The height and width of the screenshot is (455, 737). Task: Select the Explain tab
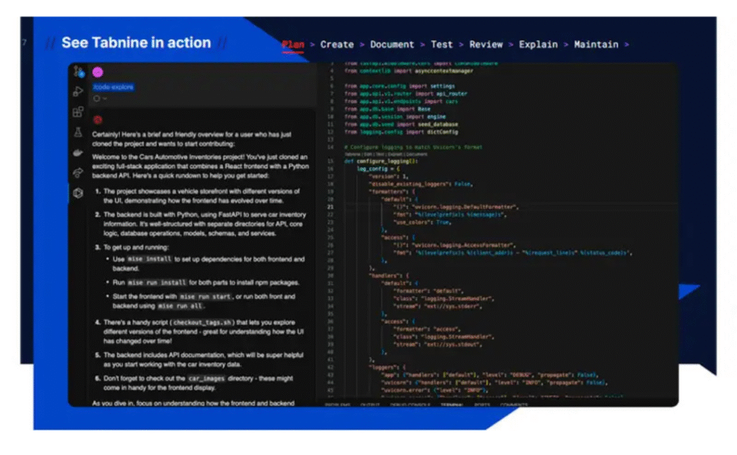coord(538,45)
